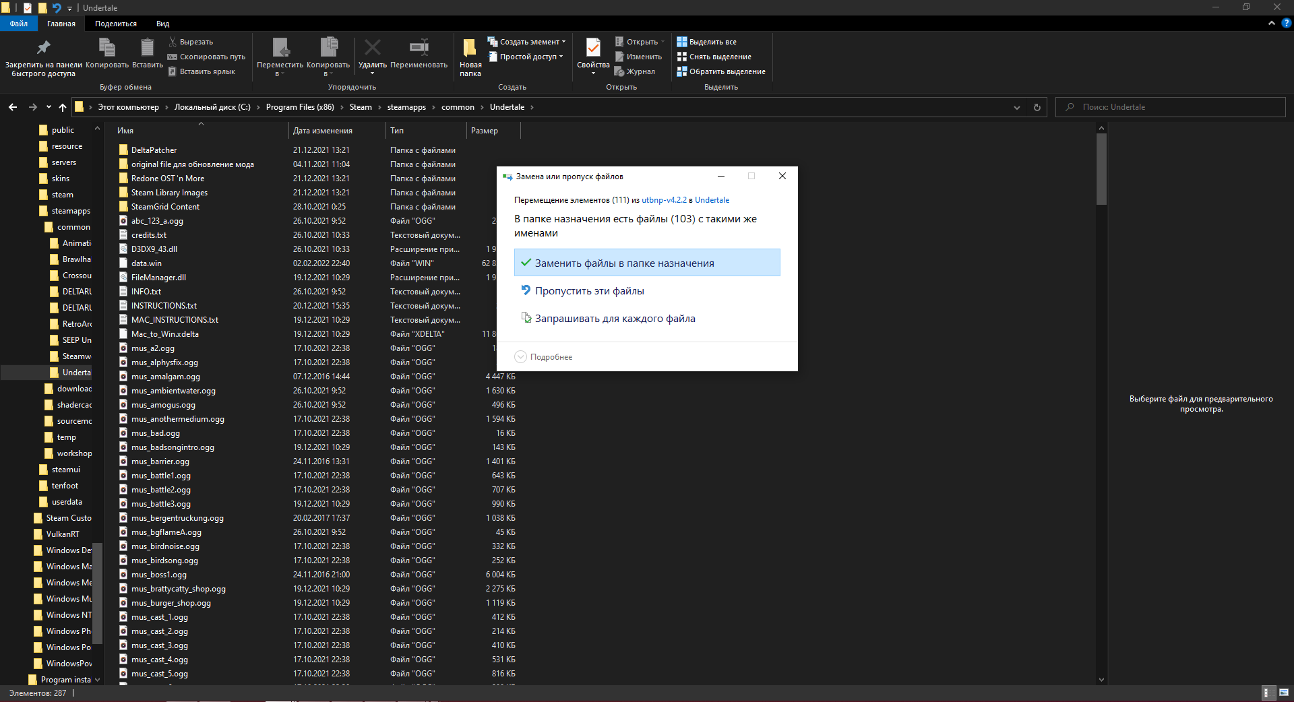1294x702 pixels.
Task: Sort by the Name (Имя) column header
Action: pos(201,131)
